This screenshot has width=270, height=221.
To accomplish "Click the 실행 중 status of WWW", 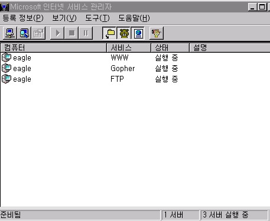I will pyautogui.click(x=167, y=57).
